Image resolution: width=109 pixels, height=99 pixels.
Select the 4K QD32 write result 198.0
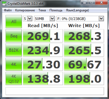[x=84, y=78]
